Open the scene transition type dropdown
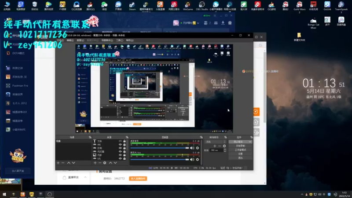 click(216, 142)
